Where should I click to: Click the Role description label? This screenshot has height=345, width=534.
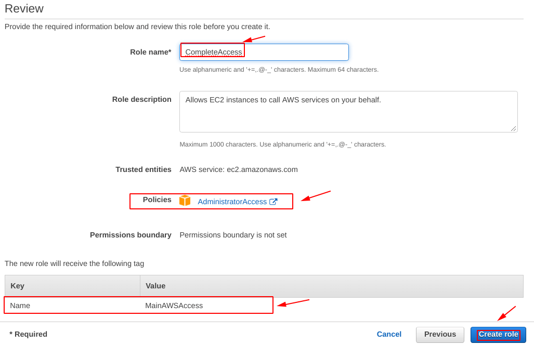141,99
